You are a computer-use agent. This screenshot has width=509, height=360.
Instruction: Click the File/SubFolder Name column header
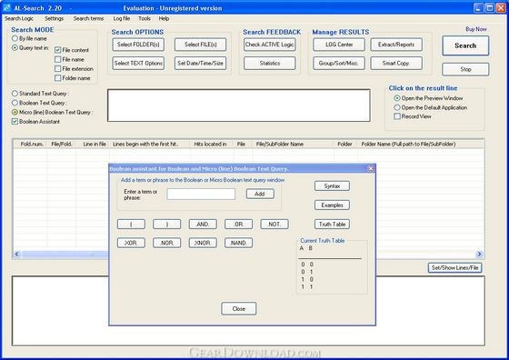tap(294, 145)
